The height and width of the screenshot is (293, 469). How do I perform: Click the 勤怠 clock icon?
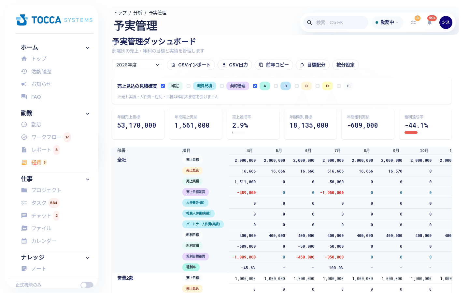24,124
